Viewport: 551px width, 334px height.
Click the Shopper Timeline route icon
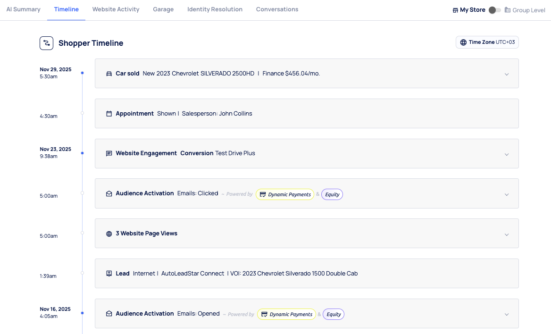(x=46, y=43)
